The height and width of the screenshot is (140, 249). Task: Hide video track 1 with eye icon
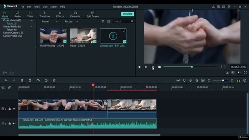coord(14,109)
